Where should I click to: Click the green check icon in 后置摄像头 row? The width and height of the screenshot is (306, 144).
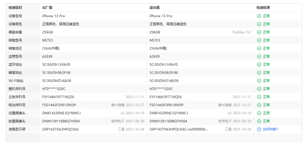pyautogui.click(x=259, y=113)
